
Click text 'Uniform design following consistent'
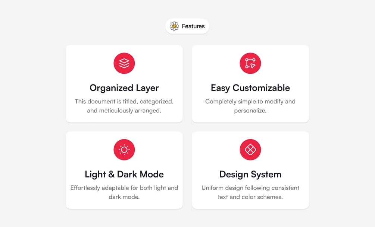[x=250, y=188]
